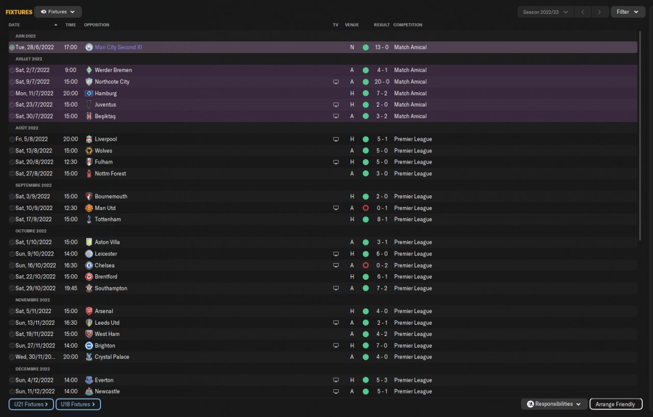Sort by the Competition column header
This screenshot has width=653, height=417.
[408, 25]
